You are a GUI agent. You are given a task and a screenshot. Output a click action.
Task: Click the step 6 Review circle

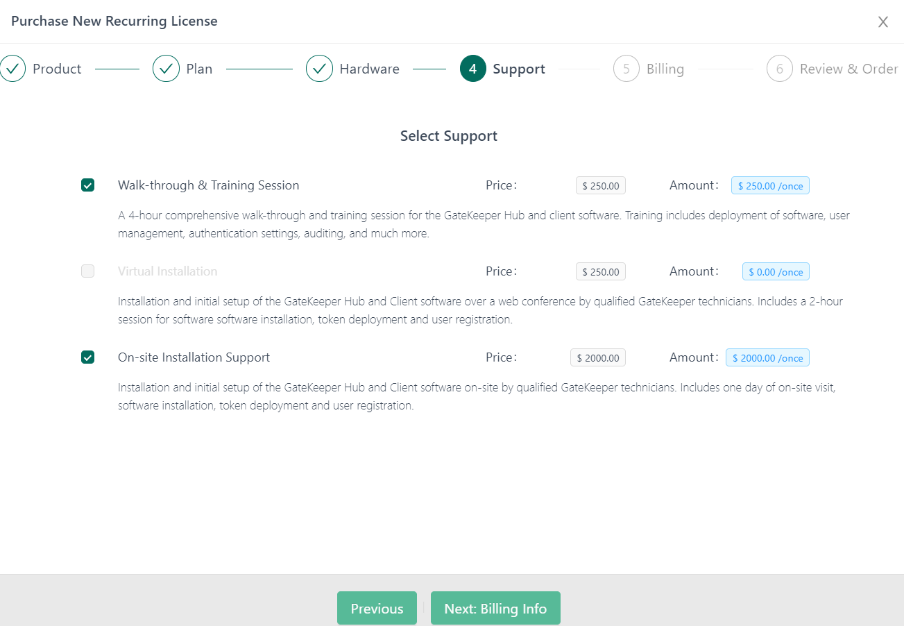779,69
